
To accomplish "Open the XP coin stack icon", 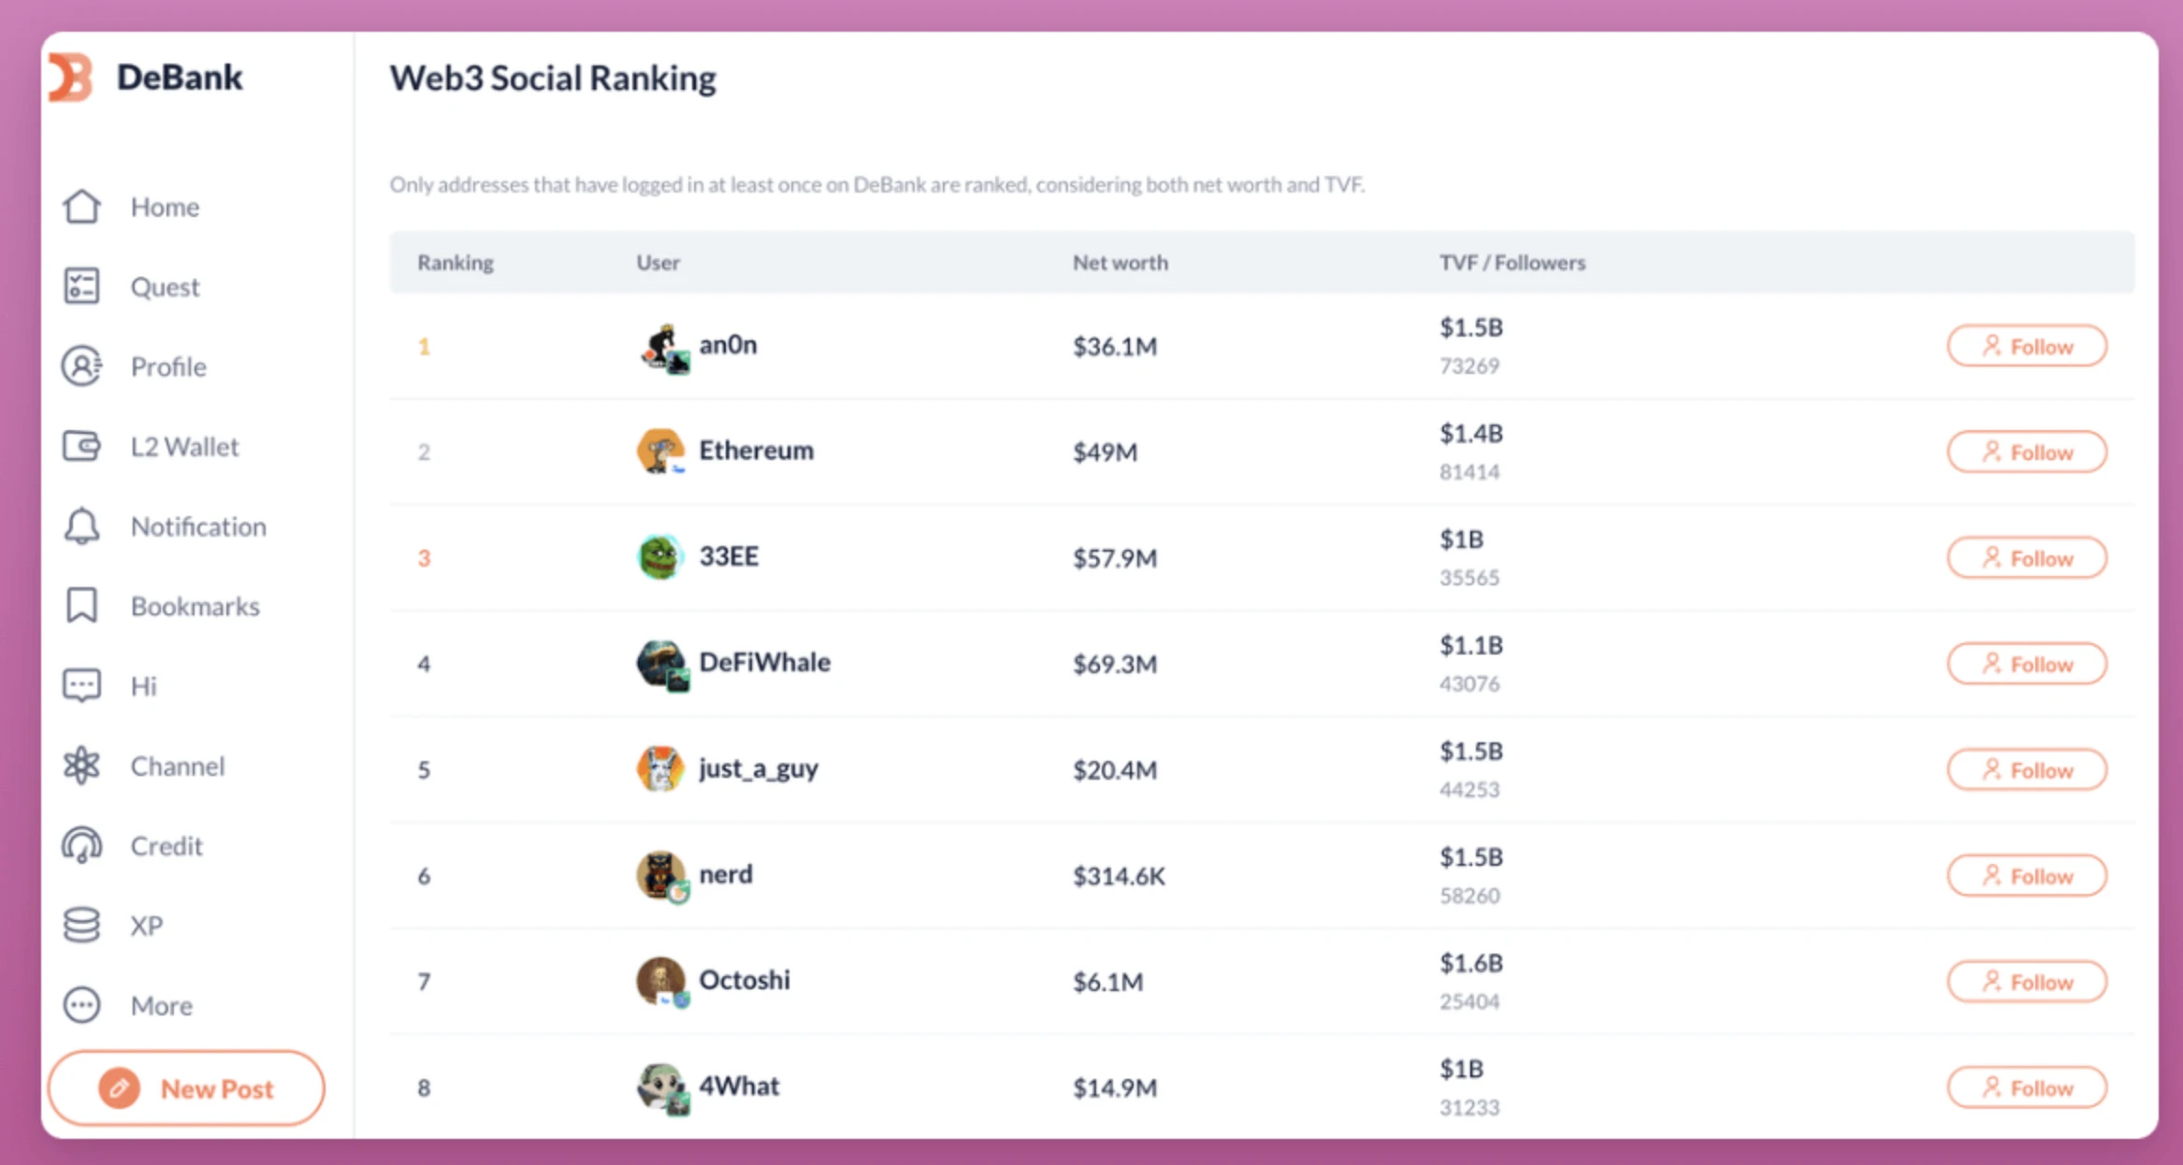I will tap(81, 926).
